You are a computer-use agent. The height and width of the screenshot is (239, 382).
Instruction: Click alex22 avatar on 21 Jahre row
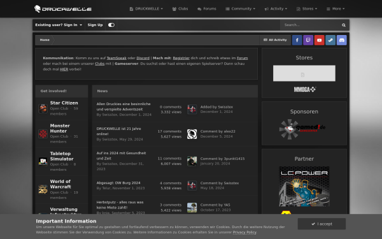coord(192,134)
